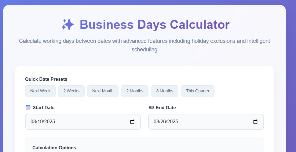Open the End Date calendar picker icon
Image resolution: width=296 pixels, height=152 pixels.
pos(255,122)
